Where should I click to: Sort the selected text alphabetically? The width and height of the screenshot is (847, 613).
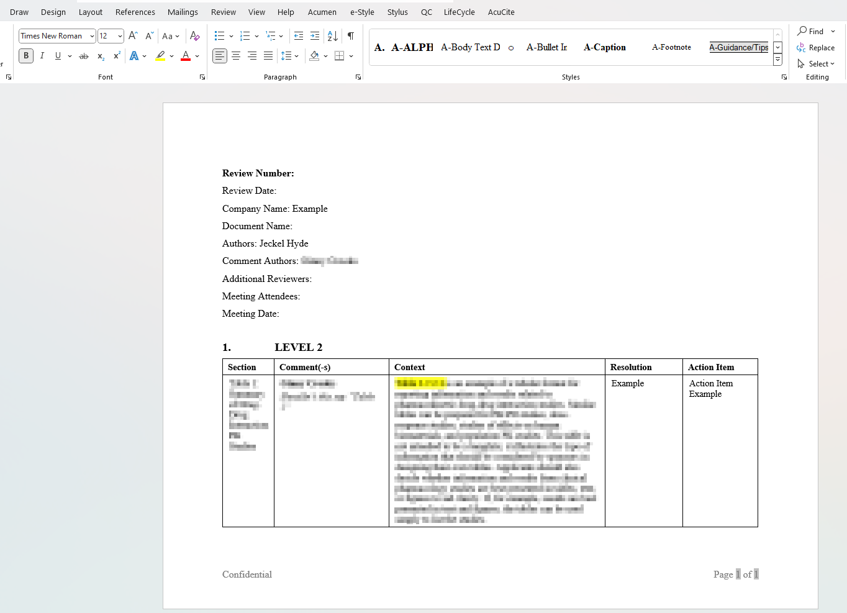coord(332,36)
